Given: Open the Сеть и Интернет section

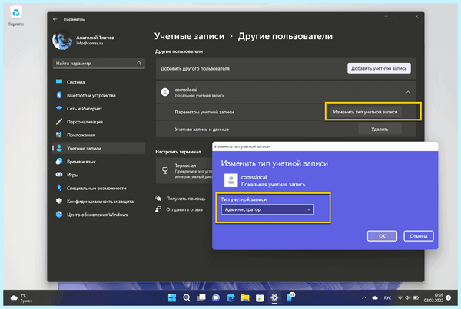Looking at the screenshot, I should tap(99, 109).
